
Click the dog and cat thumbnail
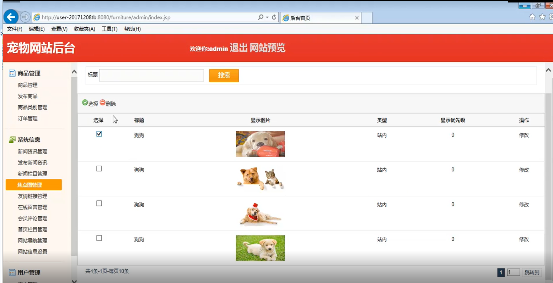[261, 179]
